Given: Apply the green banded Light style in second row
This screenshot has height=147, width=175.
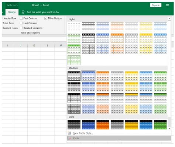Looking at the screenshot, I should point(74,38).
